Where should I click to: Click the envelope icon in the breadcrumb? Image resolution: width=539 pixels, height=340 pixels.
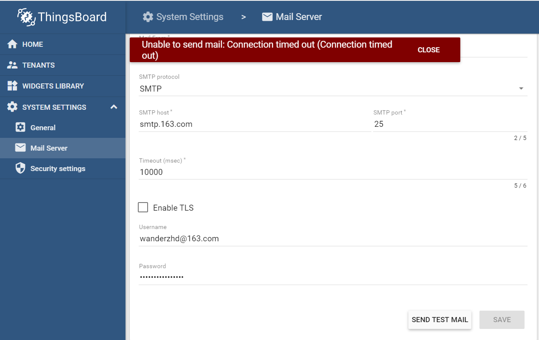click(x=267, y=17)
